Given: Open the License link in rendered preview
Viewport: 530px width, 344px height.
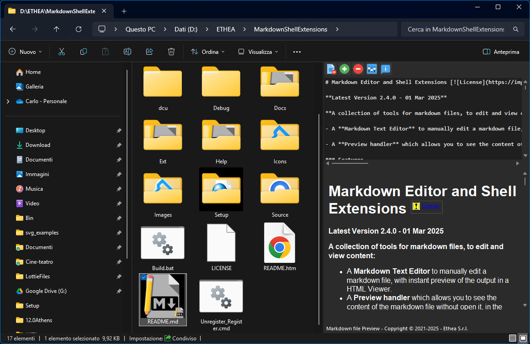Looking at the screenshot, I should (x=430, y=206).
